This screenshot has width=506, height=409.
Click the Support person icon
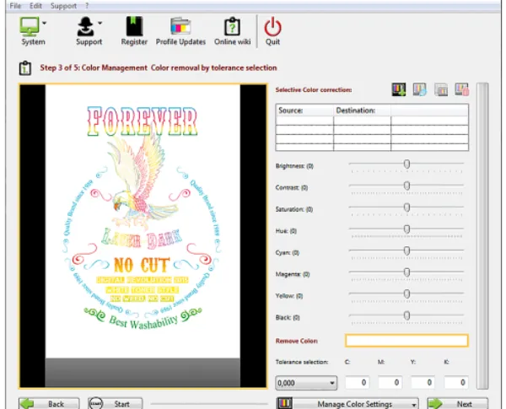85,26
